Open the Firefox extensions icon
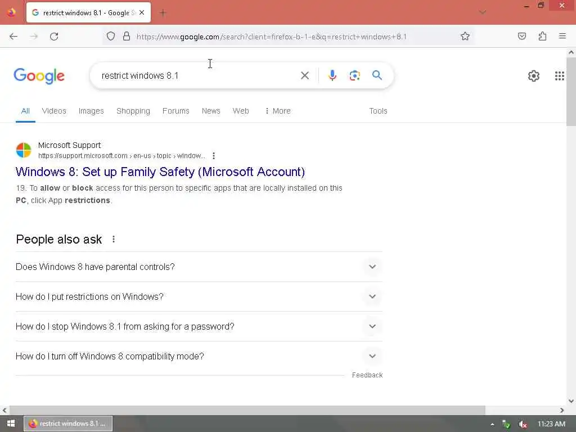The image size is (576, 432). pyautogui.click(x=542, y=36)
